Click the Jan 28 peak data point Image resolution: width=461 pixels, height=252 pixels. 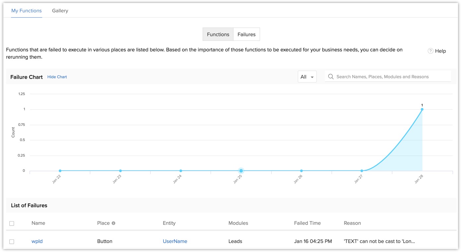422,109
